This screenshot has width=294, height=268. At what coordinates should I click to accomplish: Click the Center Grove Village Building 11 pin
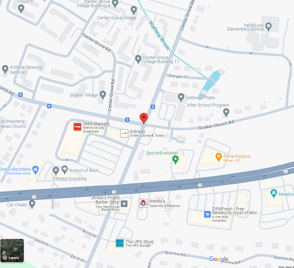point(138,59)
